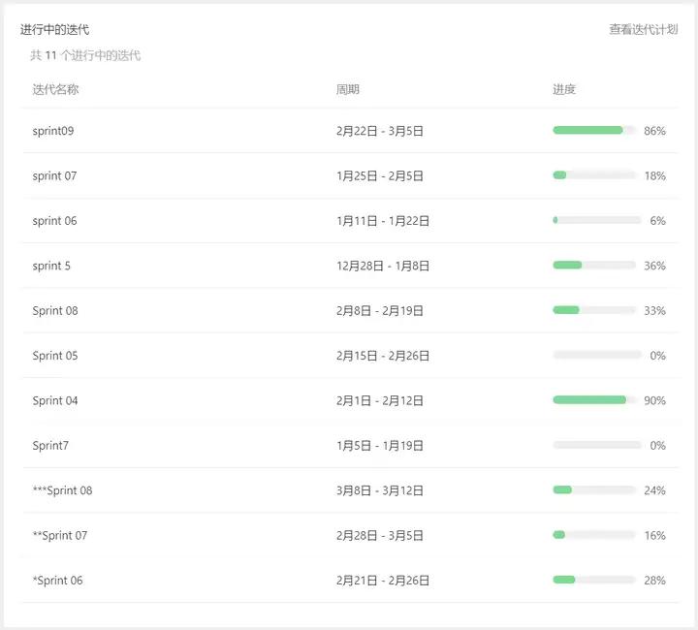
Task: Click the 36% progress bar of sprint 5
Action: (x=594, y=265)
